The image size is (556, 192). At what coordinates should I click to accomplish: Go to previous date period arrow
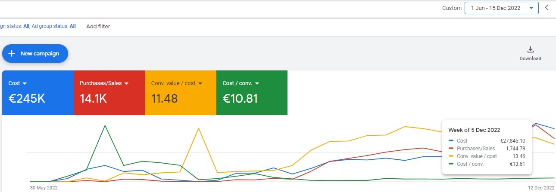click(x=547, y=8)
